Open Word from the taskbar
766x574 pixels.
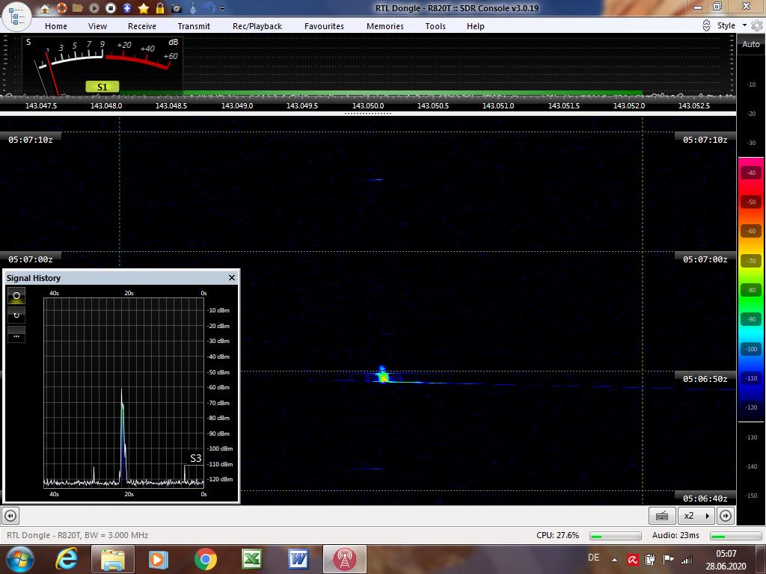point(298,559)
